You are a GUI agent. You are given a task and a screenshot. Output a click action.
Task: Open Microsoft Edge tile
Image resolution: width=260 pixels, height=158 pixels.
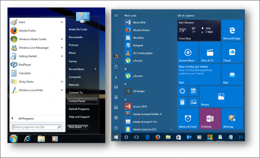232,30
